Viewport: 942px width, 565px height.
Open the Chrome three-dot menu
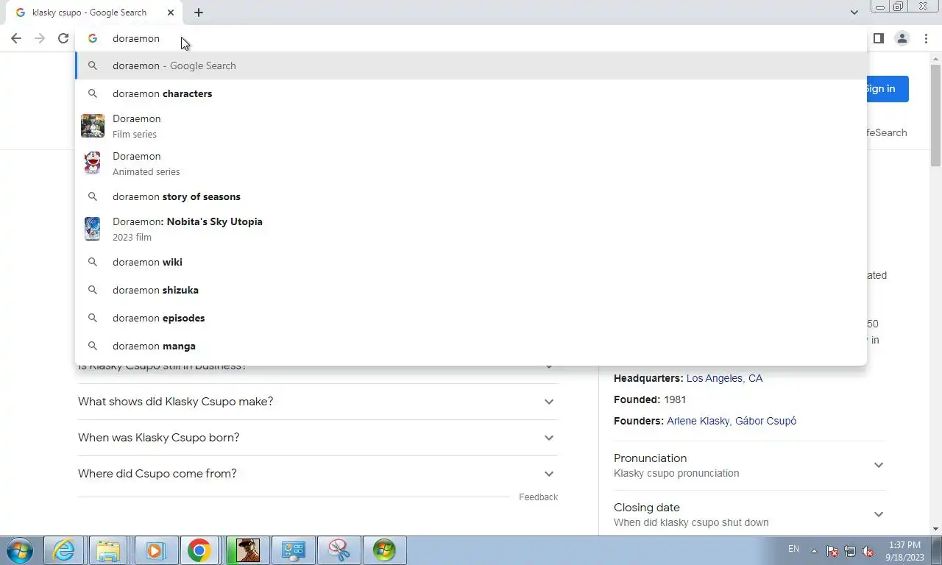925,38
